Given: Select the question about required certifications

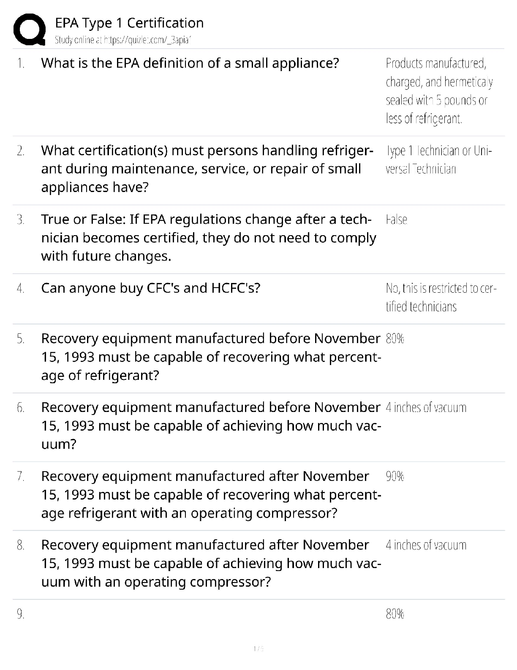Looking at the screenshot, I should [x=207, y=169].
